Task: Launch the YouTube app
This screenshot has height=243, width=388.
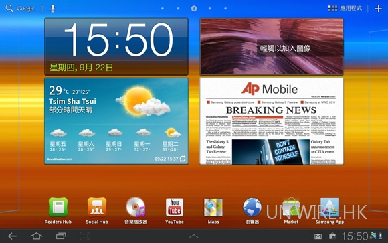Action: [175, 208]
